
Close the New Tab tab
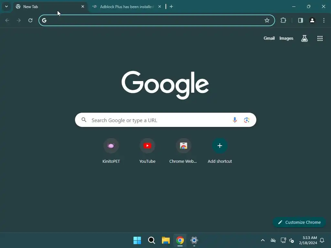click(83, 6)
